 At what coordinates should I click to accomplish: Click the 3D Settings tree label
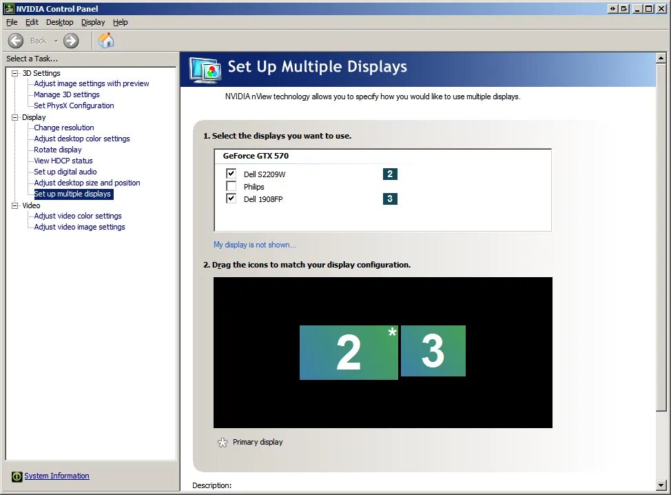click(x=41, y=73)
